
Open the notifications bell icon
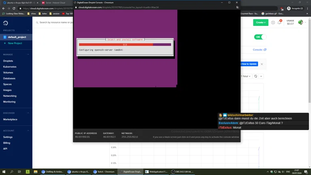point(279,22)
